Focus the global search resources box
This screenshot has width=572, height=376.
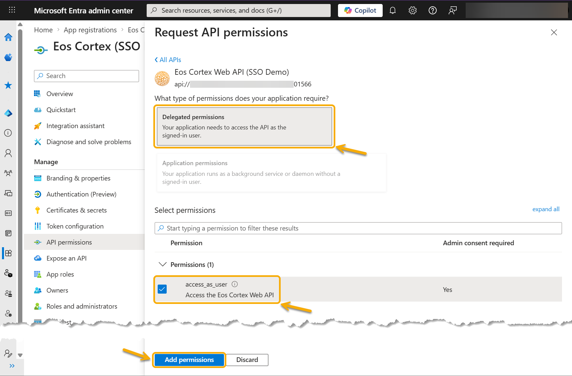pyautogui.click(x=239, y=10)
